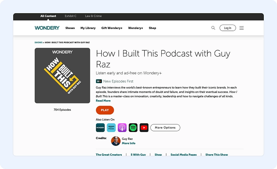Open Social Media Pages link

pos(183,154)
